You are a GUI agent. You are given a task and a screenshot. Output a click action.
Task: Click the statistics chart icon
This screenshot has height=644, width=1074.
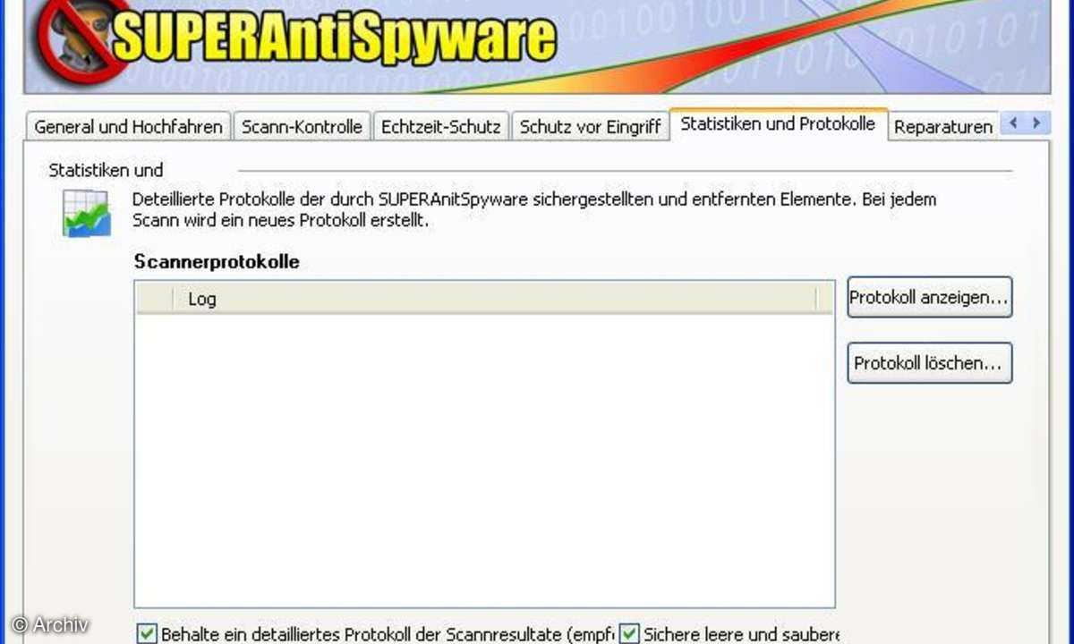[x=87, y=214]
